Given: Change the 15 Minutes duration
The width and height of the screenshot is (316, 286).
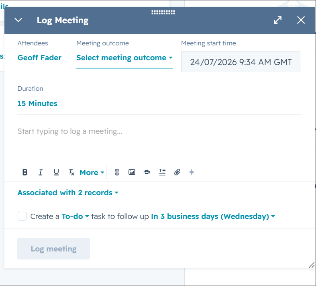Looking at the screenshot, I should pyautogui.click(x=37, y=103).
